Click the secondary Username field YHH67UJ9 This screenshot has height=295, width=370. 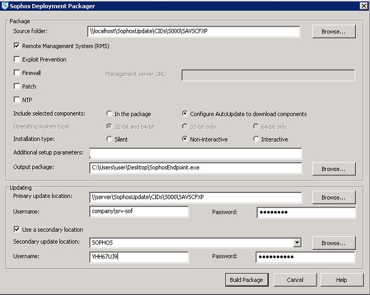pyautogui.click(x=139, y=257)
